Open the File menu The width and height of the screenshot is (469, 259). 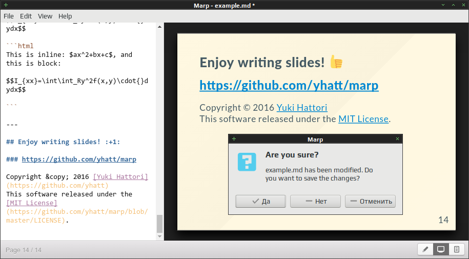click(x=9, y=16)
